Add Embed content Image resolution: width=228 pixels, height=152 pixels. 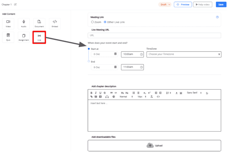click(55, 24)
